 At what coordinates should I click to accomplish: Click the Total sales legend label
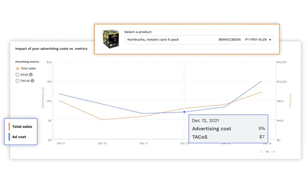(22, 127)
